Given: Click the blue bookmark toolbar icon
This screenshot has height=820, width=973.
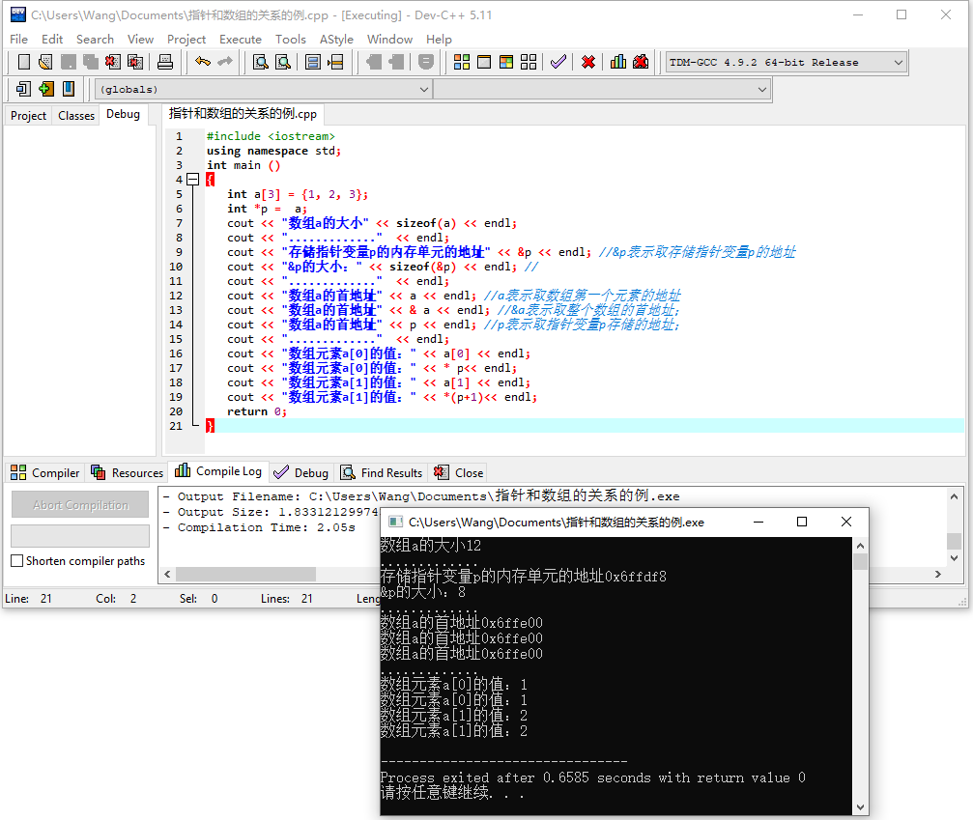Looking at the screenshot, I should click(x=69, y=89).
